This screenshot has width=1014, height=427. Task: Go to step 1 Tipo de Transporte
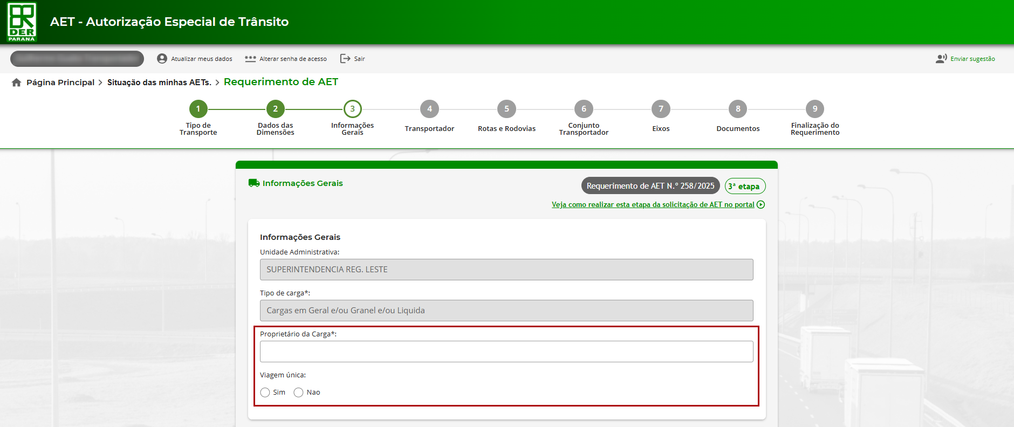click(198, 109)
